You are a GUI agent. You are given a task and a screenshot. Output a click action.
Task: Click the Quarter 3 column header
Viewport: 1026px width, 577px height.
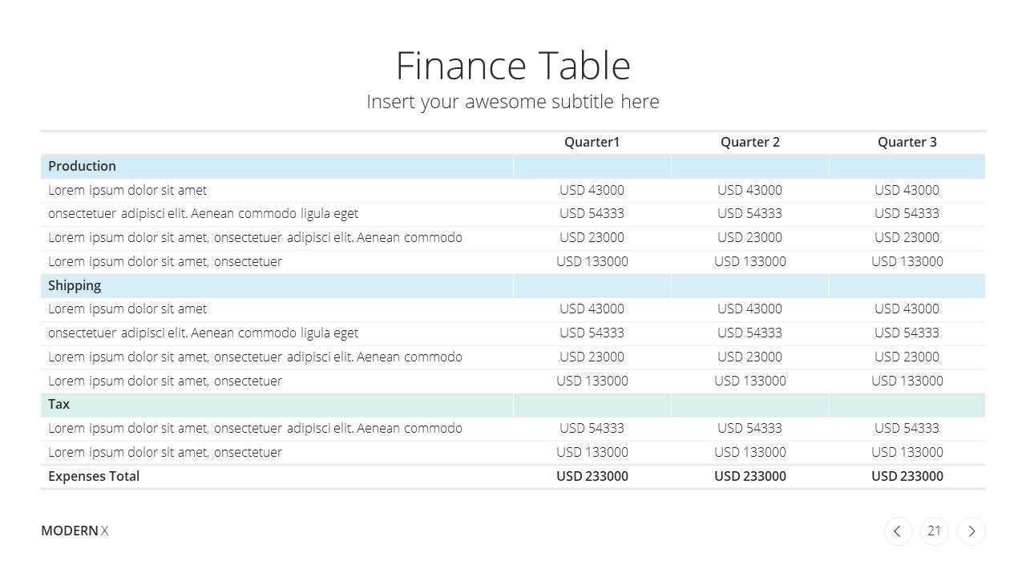tap(907, 142)
